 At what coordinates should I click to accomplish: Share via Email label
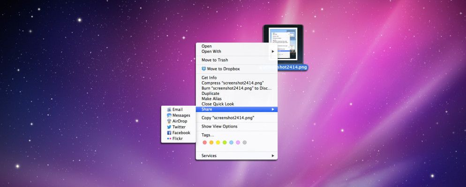[x=177, y=109]
